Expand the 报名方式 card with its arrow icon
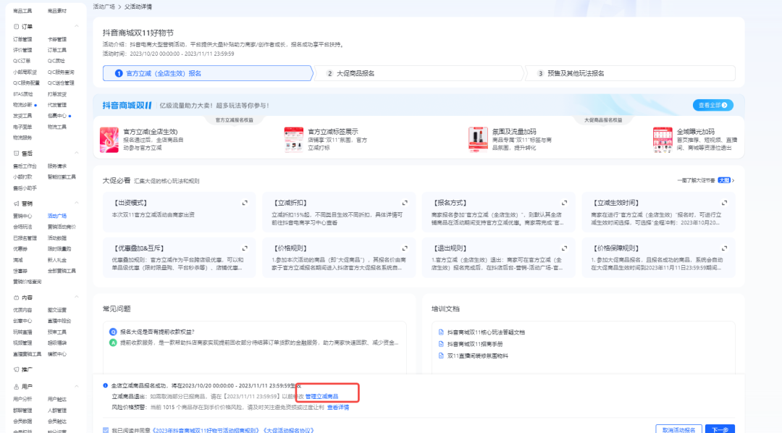The image size is (782, 433). coord(565,203)
